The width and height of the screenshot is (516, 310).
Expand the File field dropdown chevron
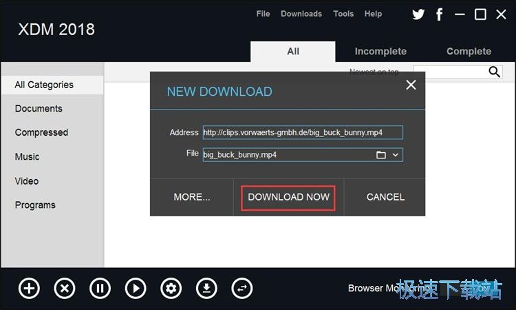pos(396,155)
